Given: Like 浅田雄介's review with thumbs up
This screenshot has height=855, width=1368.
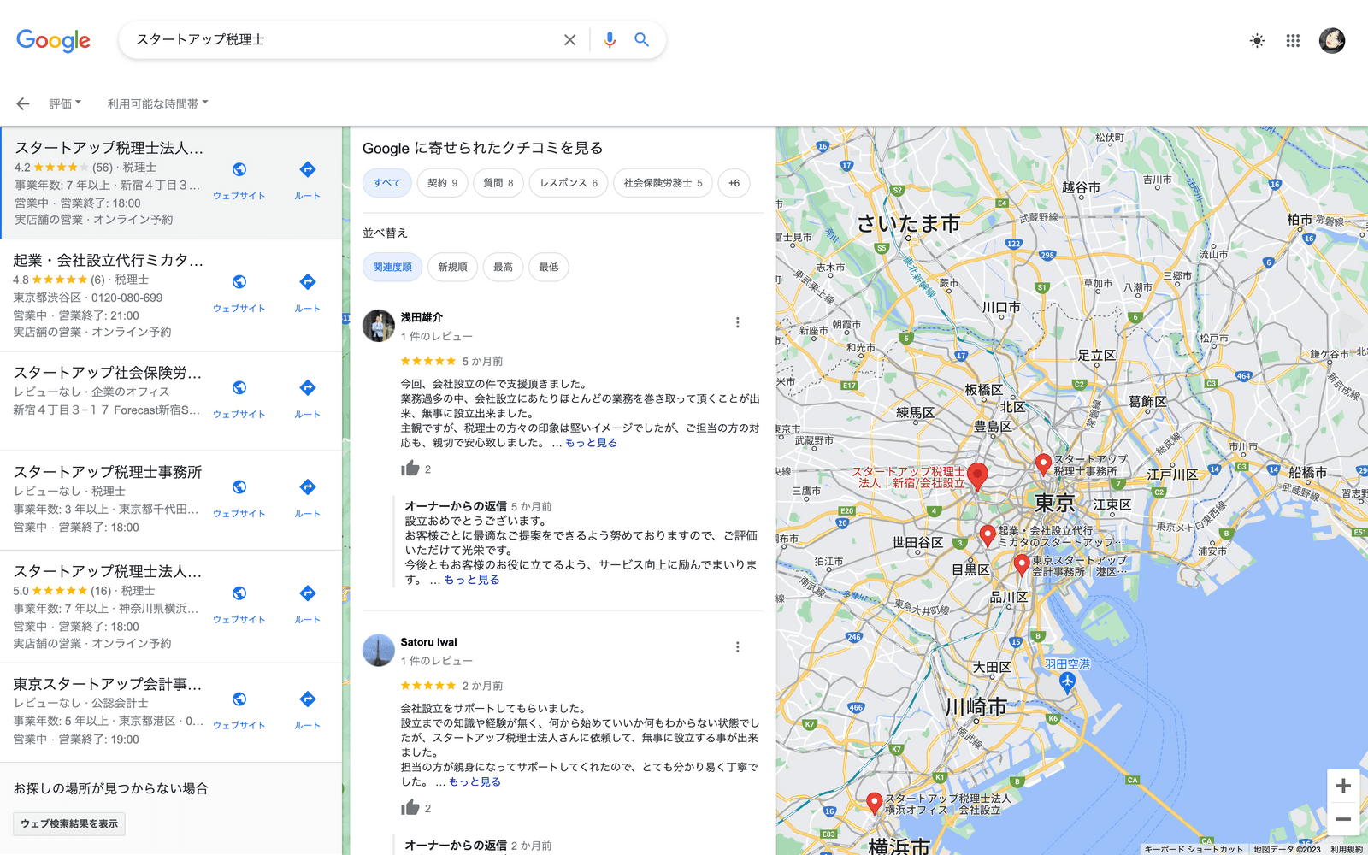Looking at the screenshot, I should (410, 469).
